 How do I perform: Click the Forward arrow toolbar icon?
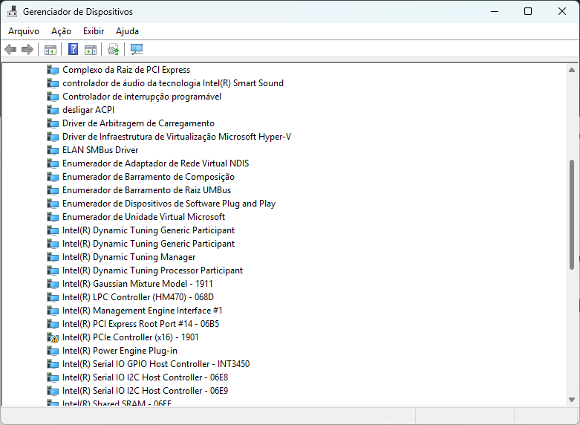point(27,49)
